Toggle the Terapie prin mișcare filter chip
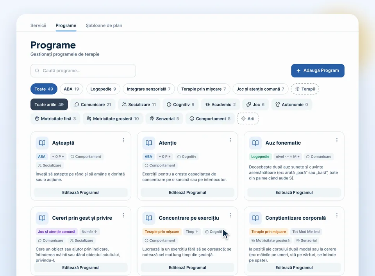Image resolution: width=375 pixels, height=276 pixels. [x=204, y=89]
